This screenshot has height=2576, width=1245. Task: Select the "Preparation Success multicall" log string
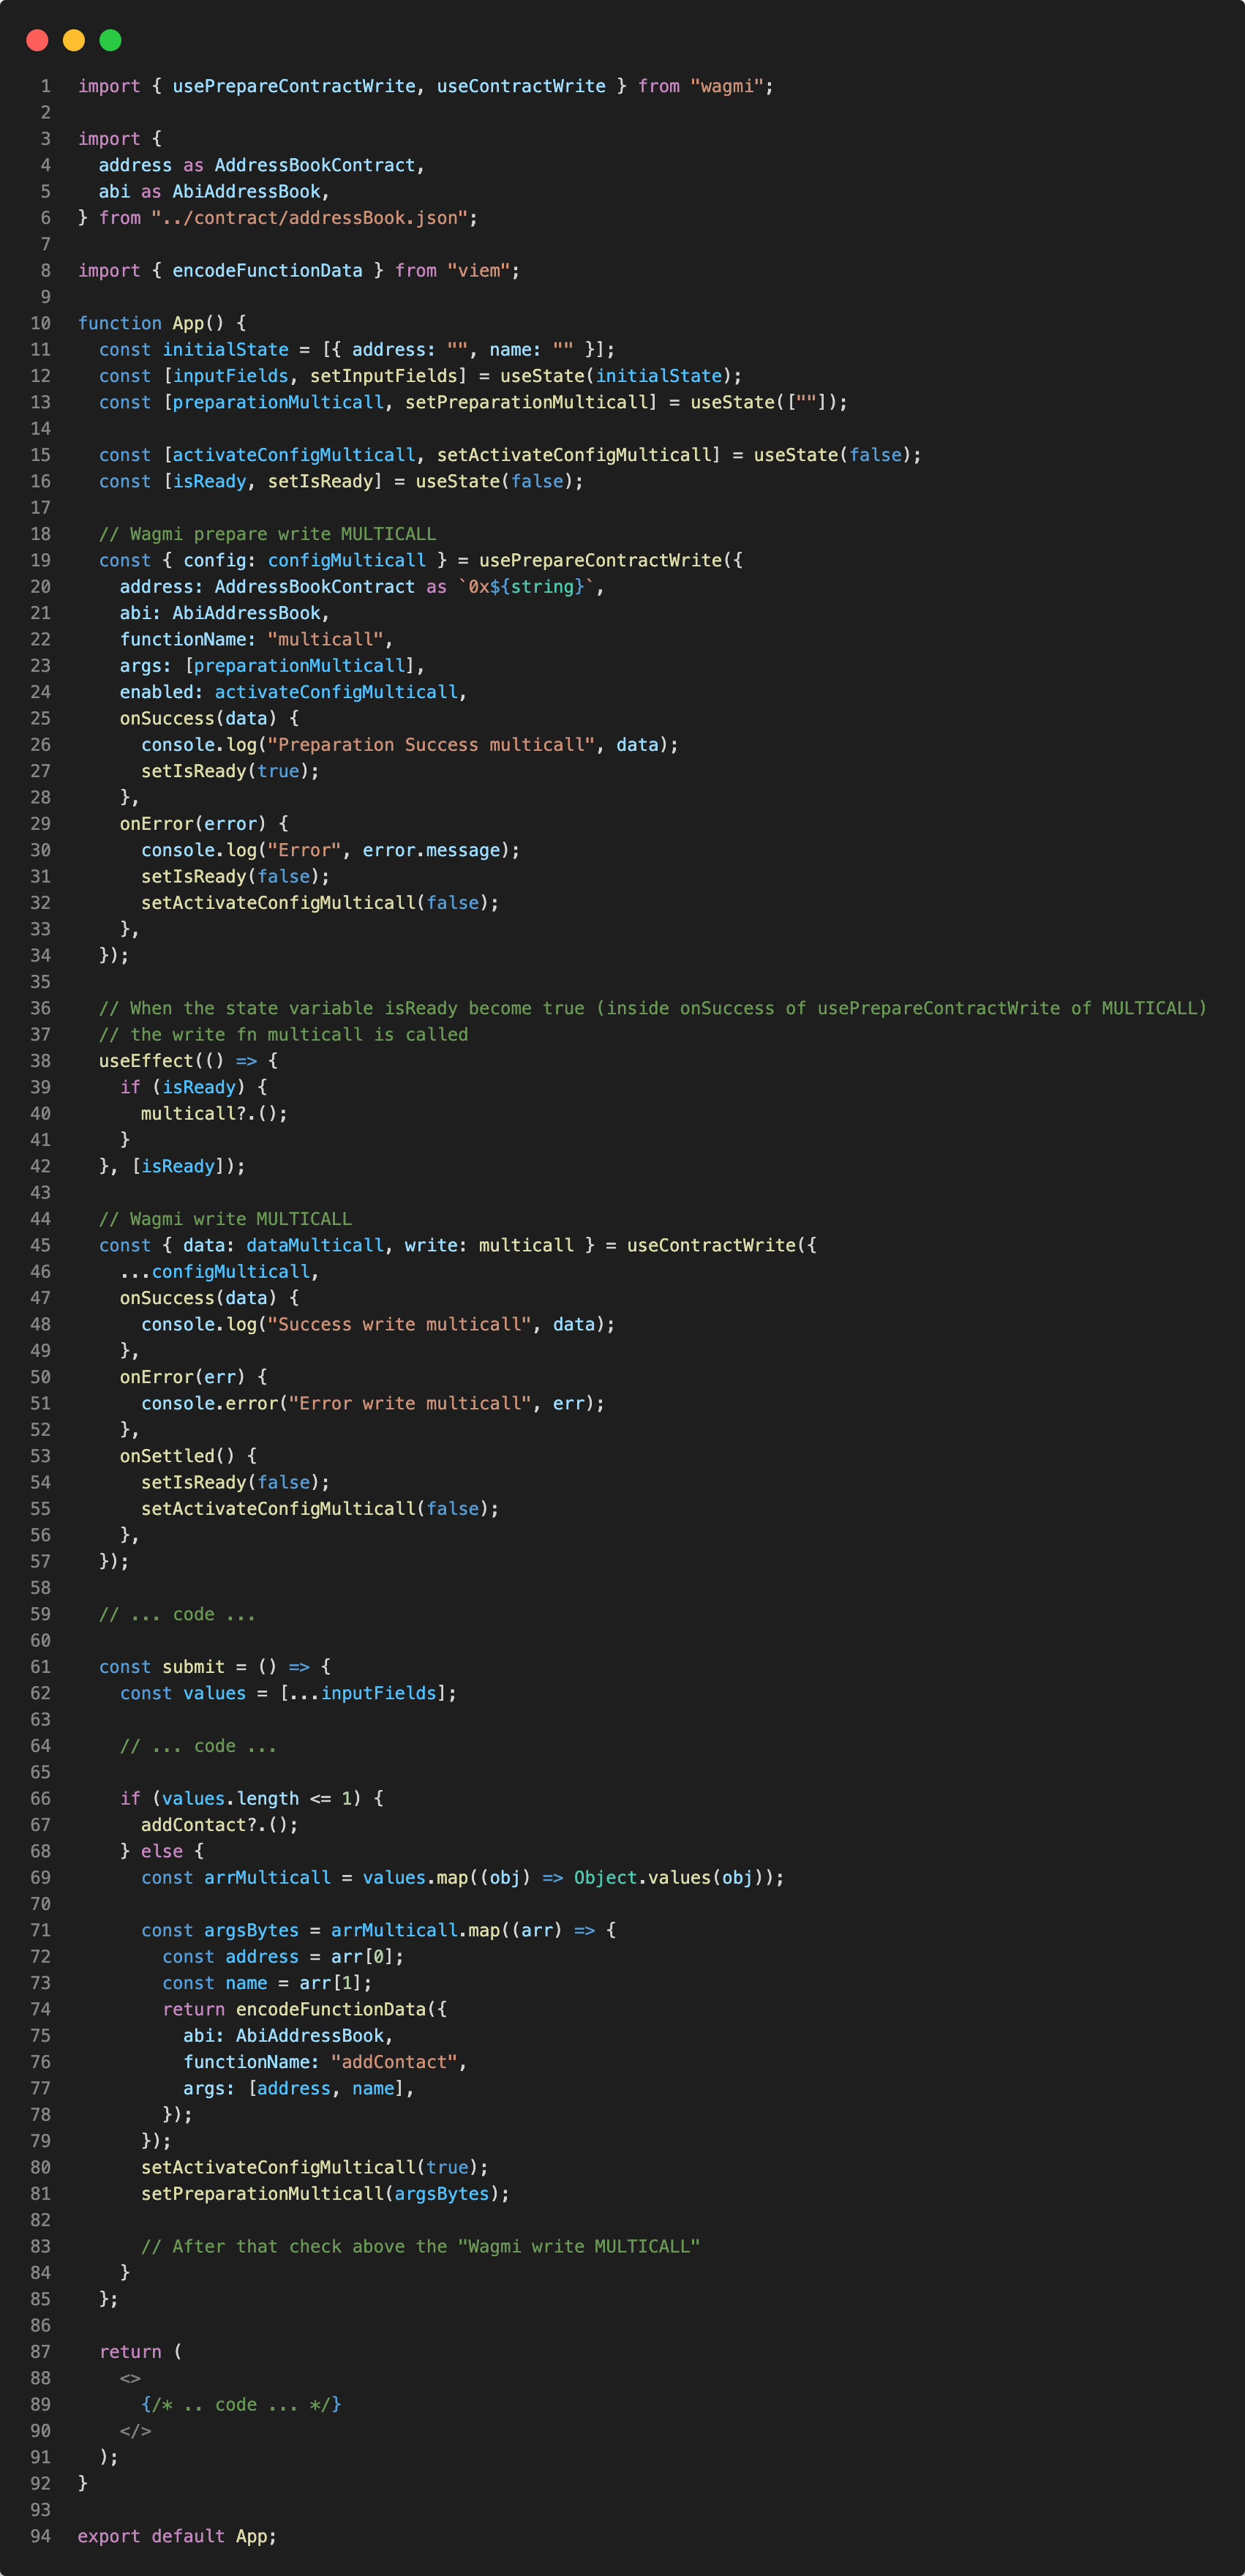(x=431, y=745)
